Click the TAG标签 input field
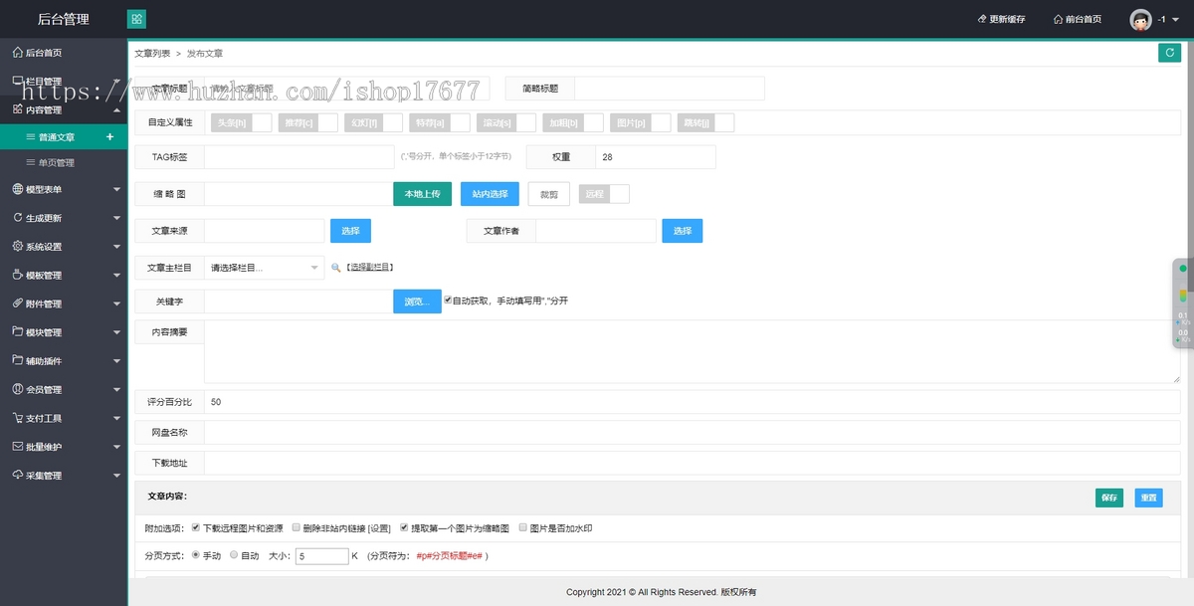This screenshot has width=1194, height=606. pyautogui.click(x=298, y=157)
